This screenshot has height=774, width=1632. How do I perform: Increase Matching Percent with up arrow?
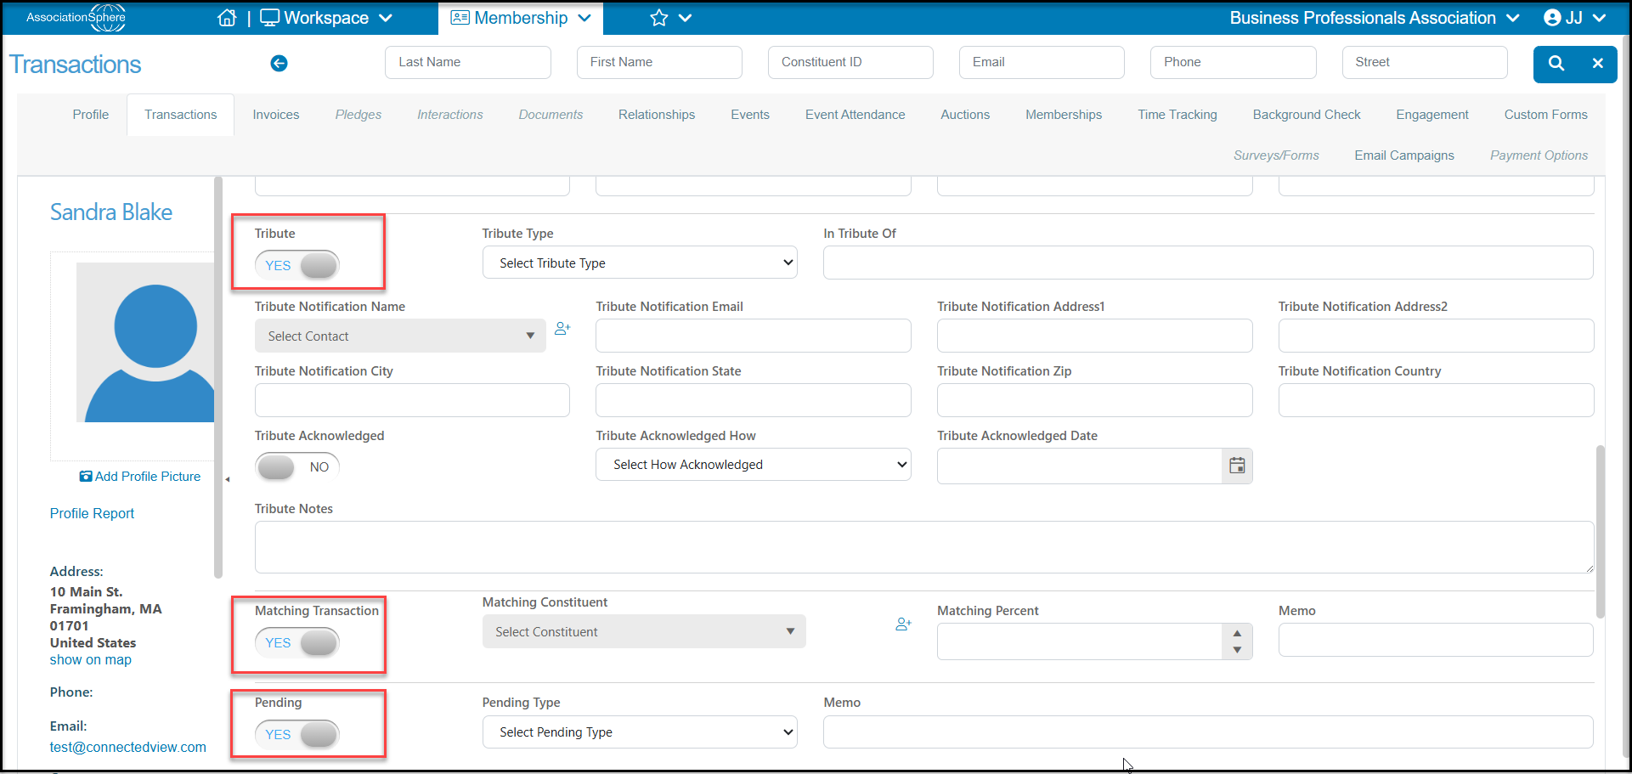click(1237, 633)
